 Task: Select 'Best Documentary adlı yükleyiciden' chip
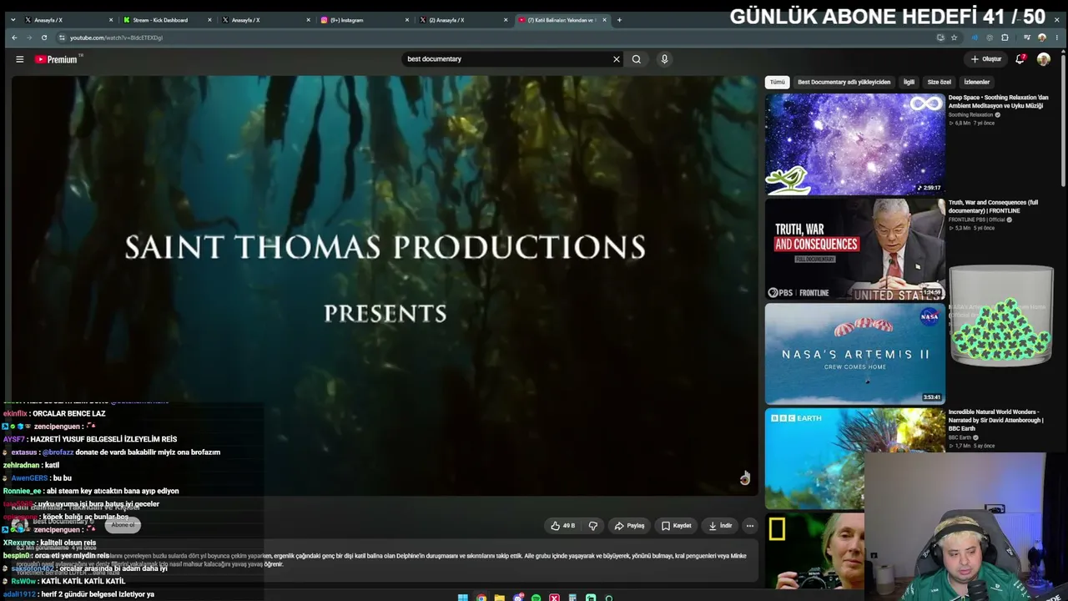pyautogui.click(x=844, y=82)
